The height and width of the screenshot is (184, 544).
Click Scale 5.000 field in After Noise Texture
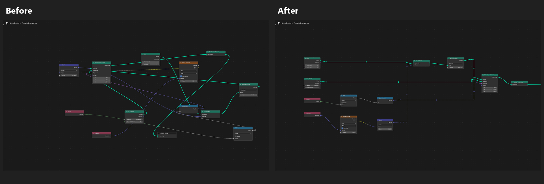348,132
